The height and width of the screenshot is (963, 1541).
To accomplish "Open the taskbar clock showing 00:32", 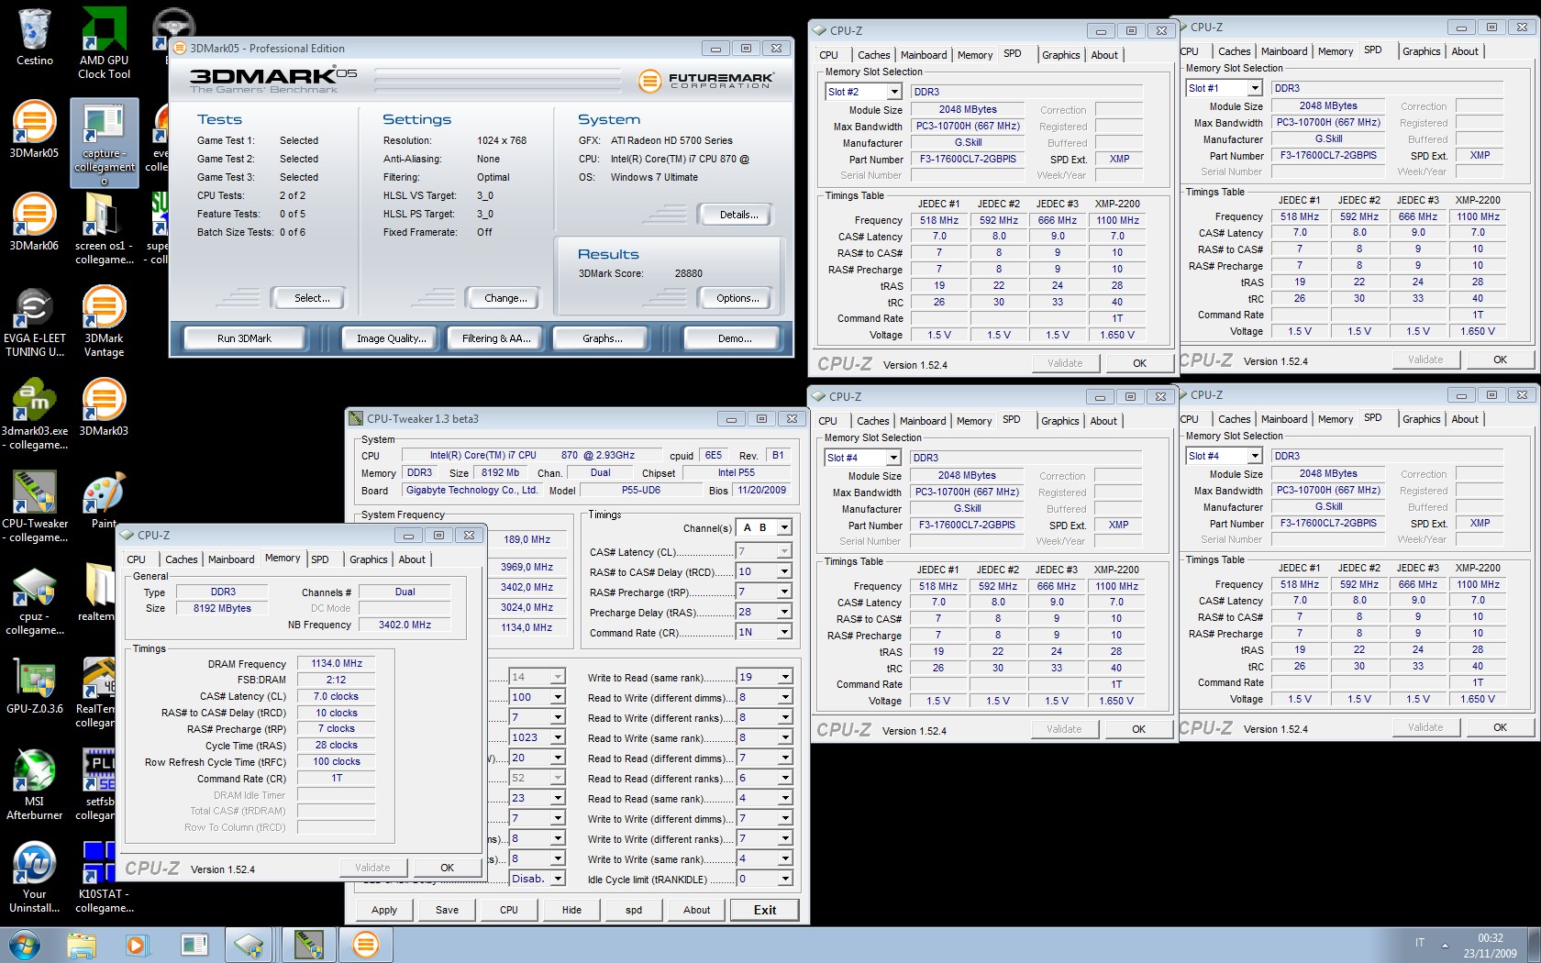I will [1491, 946].
